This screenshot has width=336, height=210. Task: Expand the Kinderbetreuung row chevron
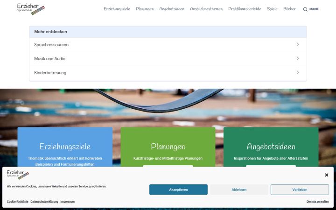pos(298,72)
